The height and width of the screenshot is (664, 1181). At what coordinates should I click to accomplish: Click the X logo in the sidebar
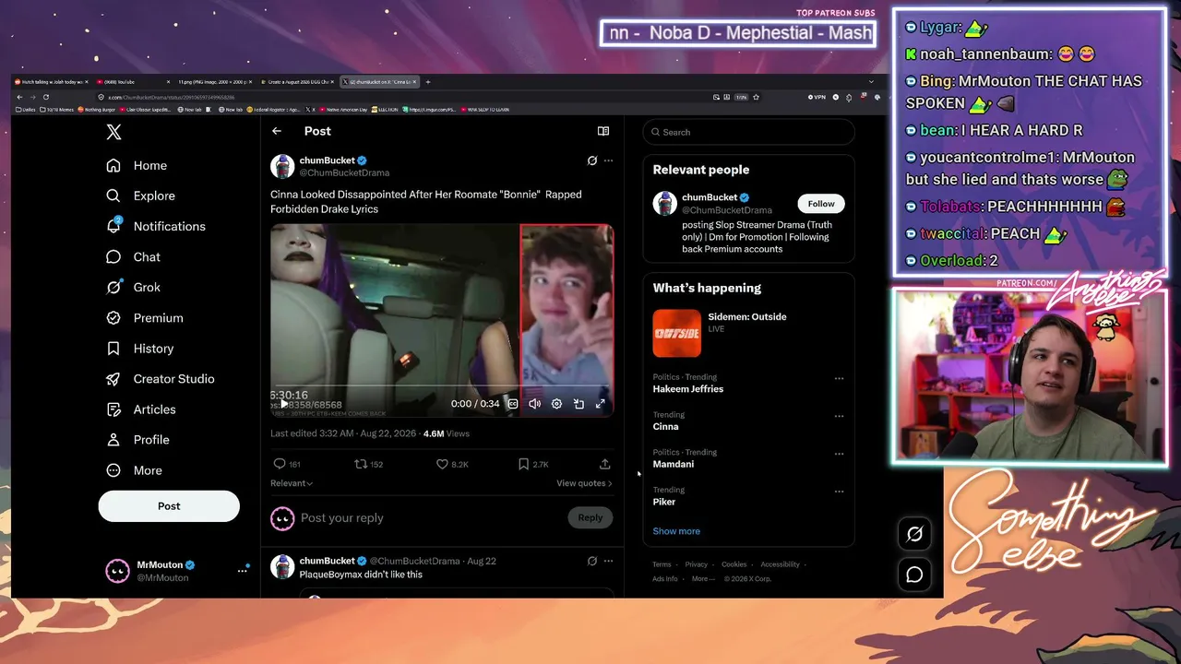tap(113, 132)
